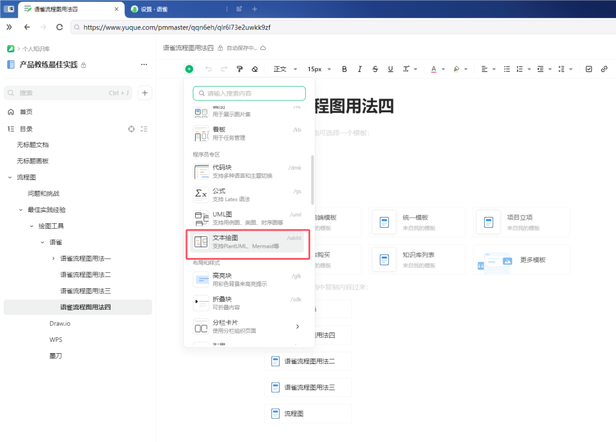
Task: Select 代码块 from the insert menu
Action: (x=247, y=171)
